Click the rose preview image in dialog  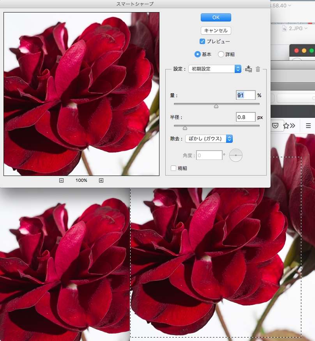[x=81, y=94]
